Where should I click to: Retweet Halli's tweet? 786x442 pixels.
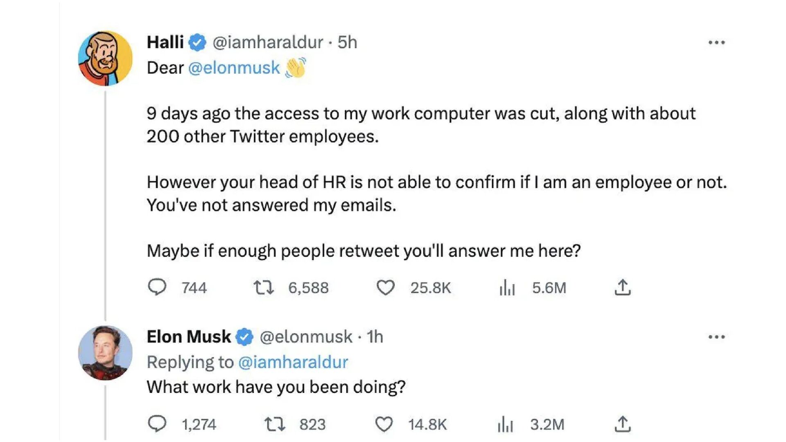point(263,287)
